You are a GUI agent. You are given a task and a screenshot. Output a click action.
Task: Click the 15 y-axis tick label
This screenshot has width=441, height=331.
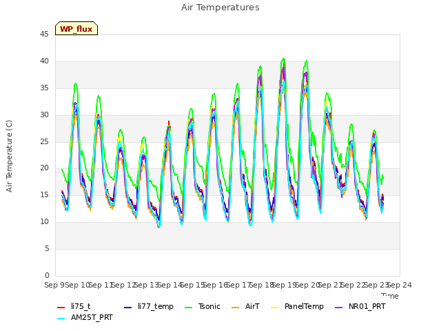pos(44,194)
